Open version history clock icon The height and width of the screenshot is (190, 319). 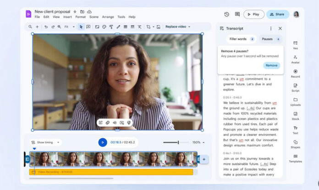[x=226, y=15]
